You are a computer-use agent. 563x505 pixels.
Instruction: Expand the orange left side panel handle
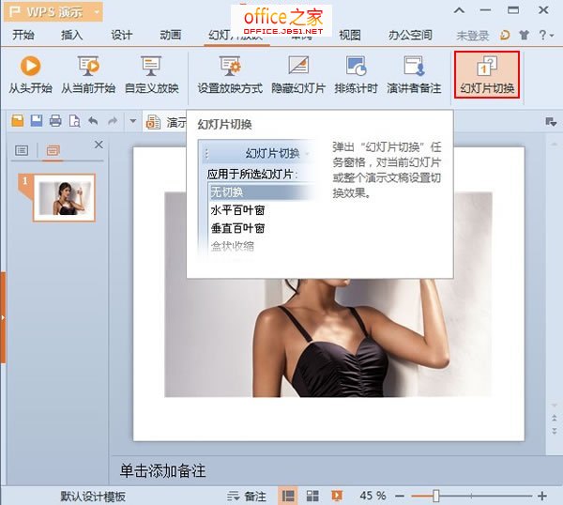[3, 317]
